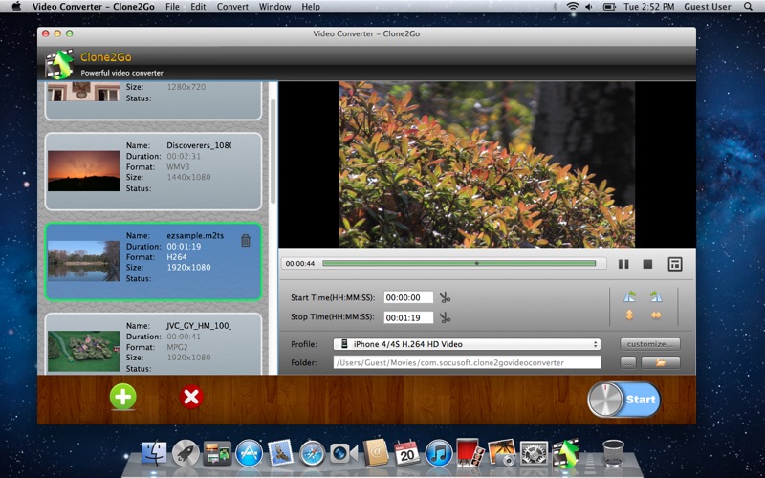765x478 pixels.
Task: Open output folder with the folder icon button
Action: (661, 363)
